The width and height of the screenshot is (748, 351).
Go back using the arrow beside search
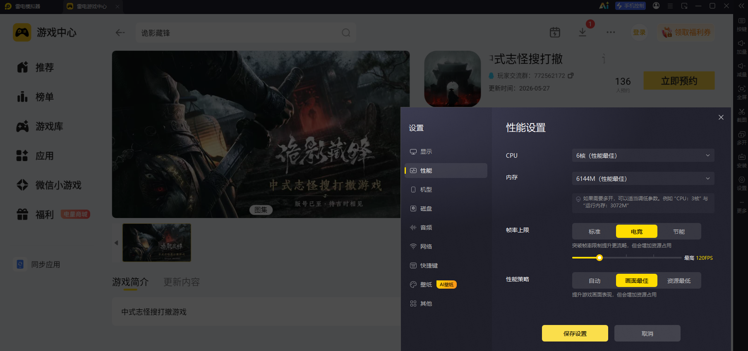coord(120,33)
